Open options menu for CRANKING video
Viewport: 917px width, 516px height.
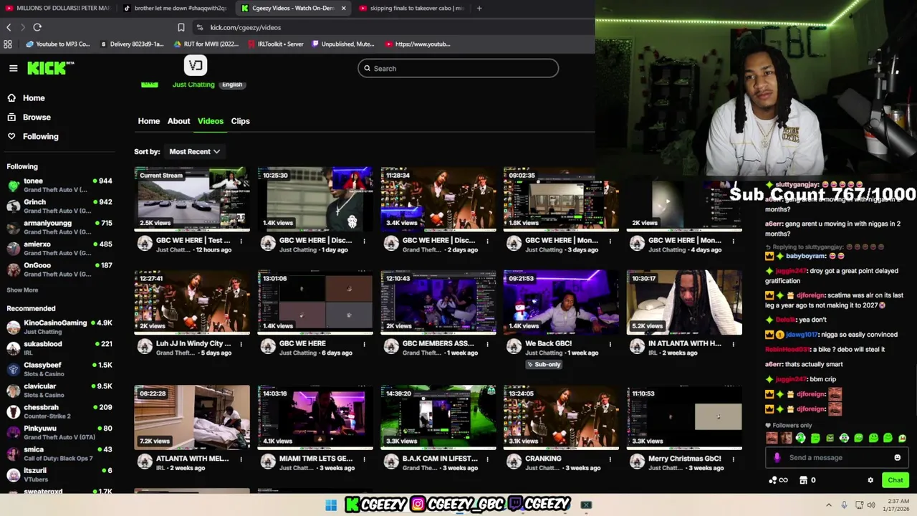tap(610, 459)
